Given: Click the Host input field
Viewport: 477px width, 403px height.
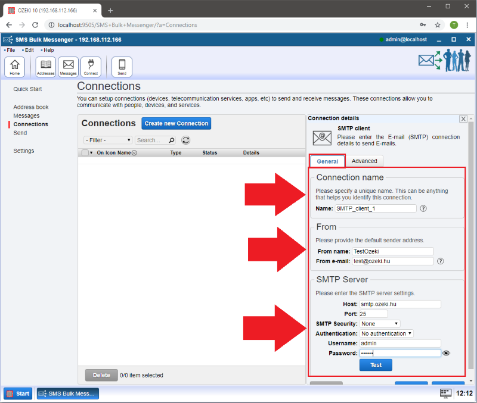Looking at the screenshot, I should tap(400, 304).
